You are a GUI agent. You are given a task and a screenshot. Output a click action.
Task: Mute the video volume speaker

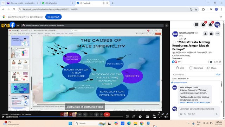[166, 117]
